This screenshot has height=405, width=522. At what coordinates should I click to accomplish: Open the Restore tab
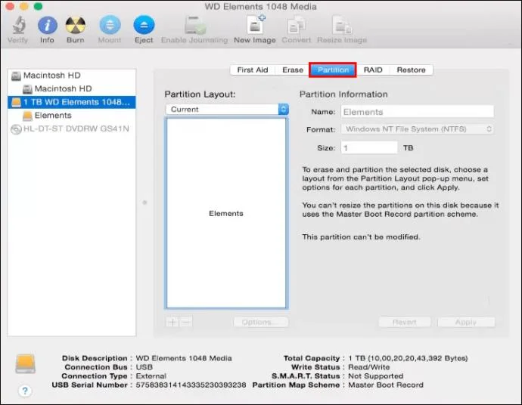pos(411,70)
